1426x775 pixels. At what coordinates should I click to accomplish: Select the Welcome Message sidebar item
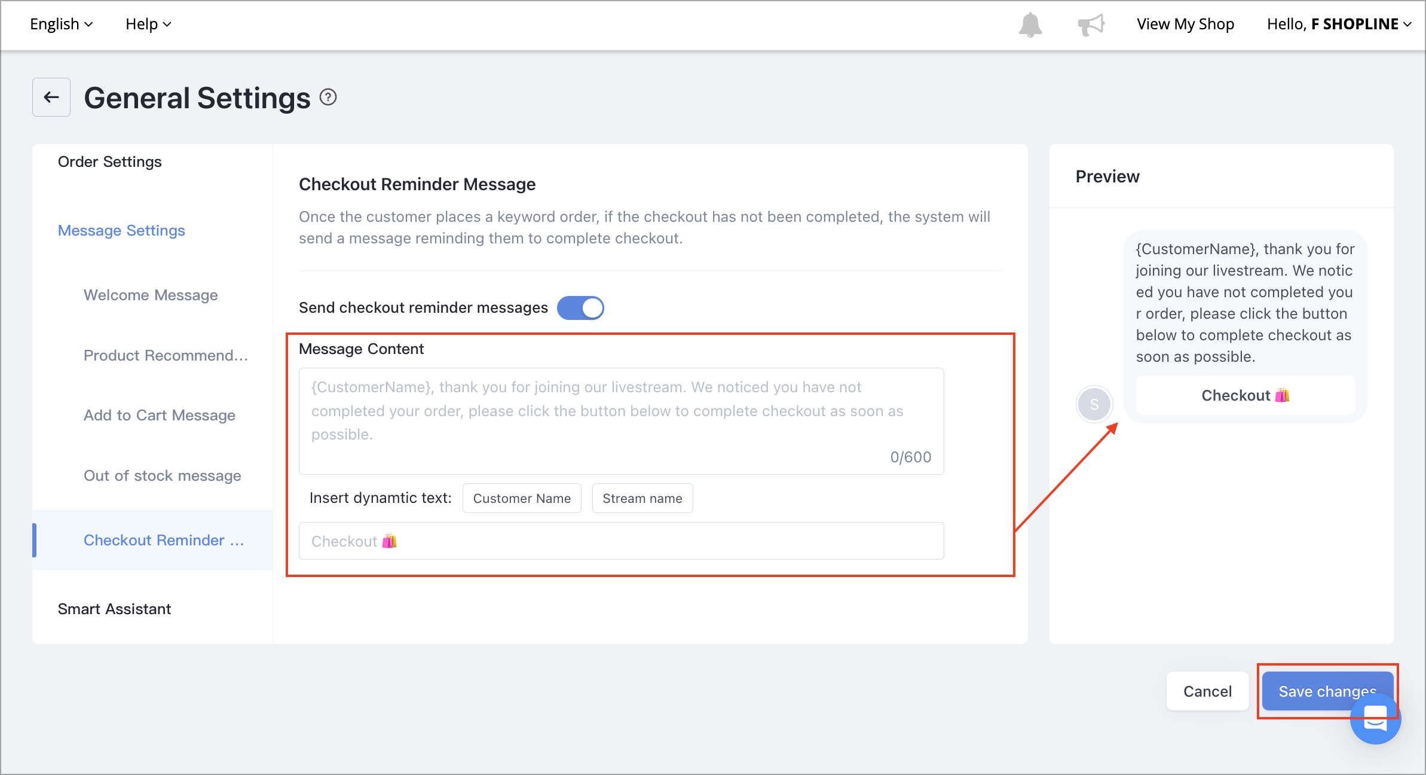point(151,295)
